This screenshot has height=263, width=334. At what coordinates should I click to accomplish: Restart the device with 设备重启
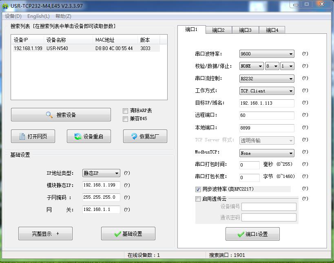(x=89, y=136)
